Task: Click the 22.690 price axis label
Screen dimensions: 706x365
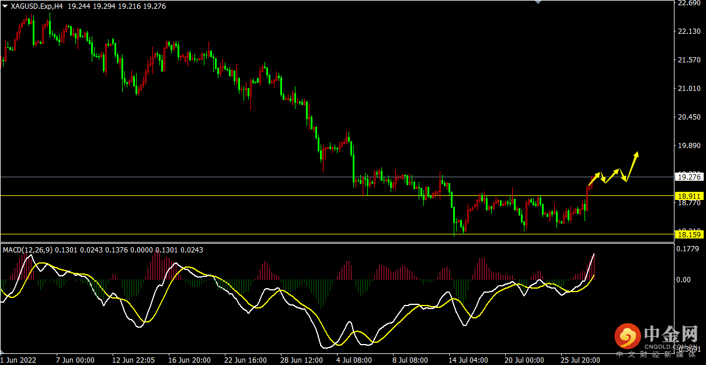Action: (689, 3)
